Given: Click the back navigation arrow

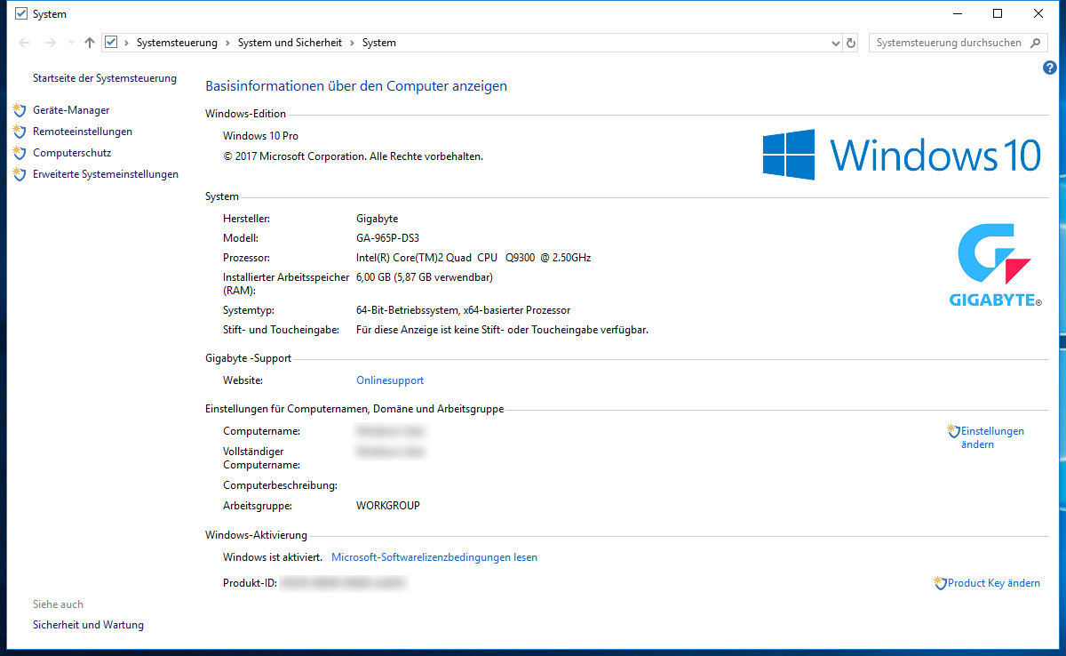Looking at the screenshot, I should [24, 43].
